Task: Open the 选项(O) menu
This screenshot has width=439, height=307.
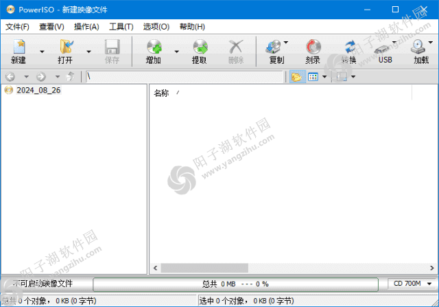Action: [x=156, y=27]
